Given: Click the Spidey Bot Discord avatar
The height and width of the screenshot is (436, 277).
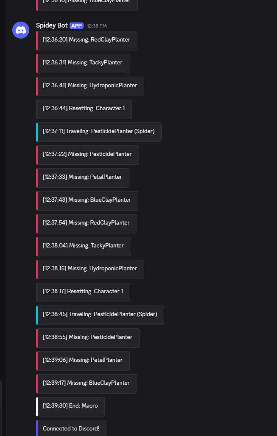Looking at the screenshot, I should click(21, 30).
